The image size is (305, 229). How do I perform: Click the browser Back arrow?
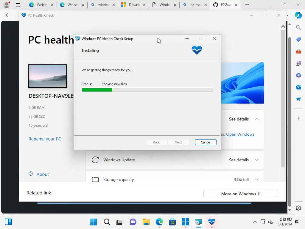[8, 15]
